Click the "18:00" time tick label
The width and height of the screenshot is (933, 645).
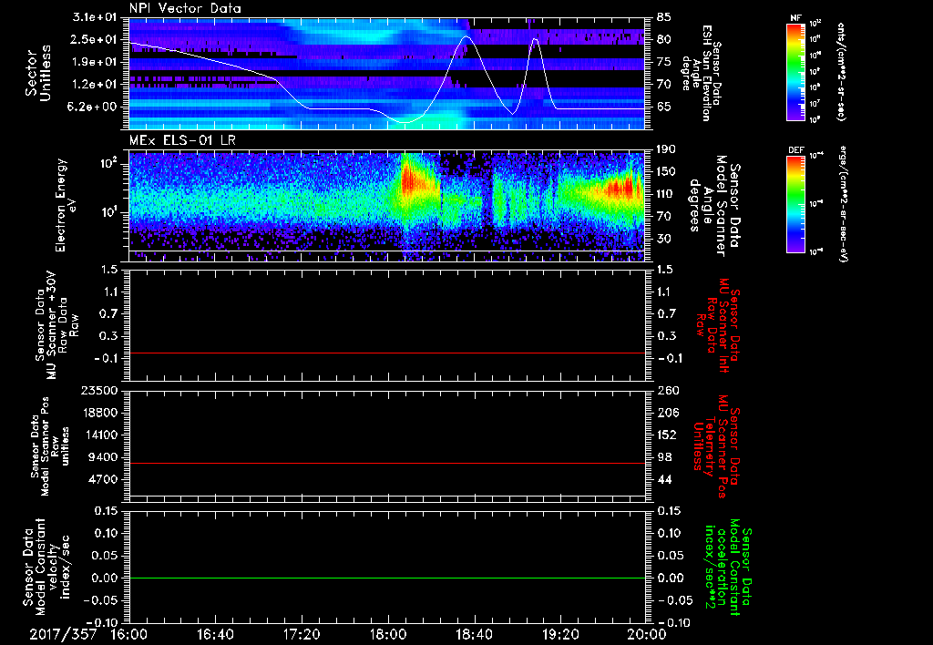click(x=388, y=634)
